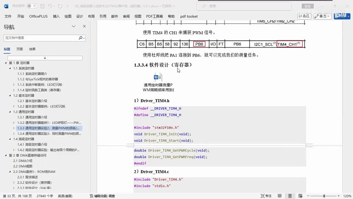Click the jump-to-top bar above headings list

[45, 58]
